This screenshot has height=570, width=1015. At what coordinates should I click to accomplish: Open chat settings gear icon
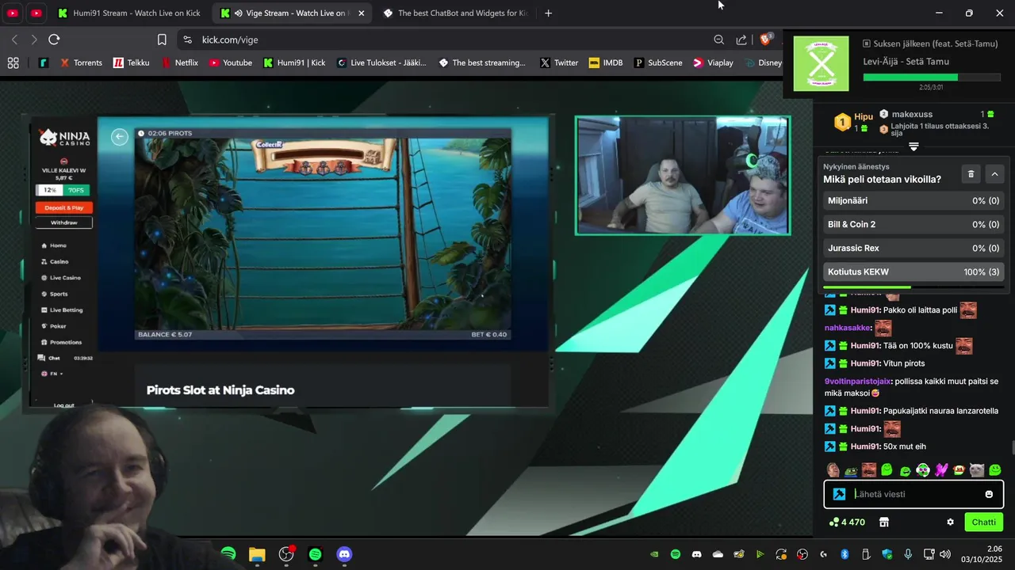(950, 522)
